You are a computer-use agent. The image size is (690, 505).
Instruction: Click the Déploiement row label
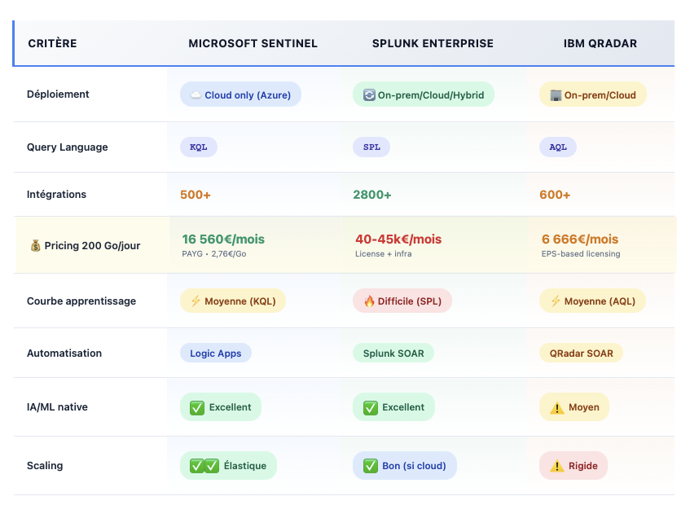[58, 94]
